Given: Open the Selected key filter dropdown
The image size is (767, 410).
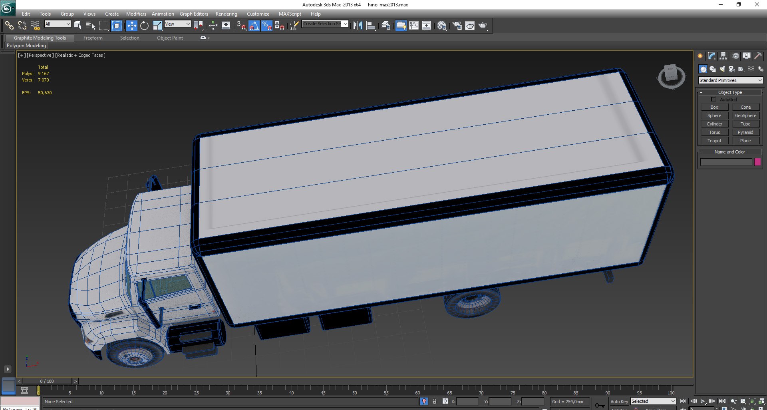Looking at the screenshot, I should [653, 401].
